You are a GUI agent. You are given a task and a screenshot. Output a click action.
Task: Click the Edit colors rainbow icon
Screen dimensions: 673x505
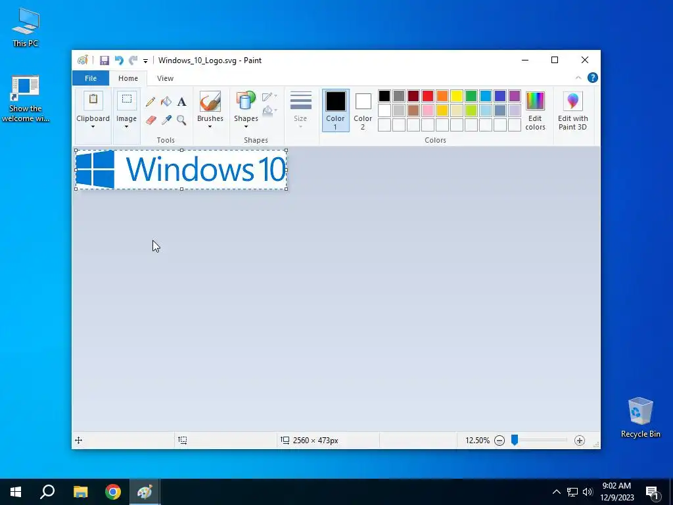pyautogui.click(x=535, y=101)
